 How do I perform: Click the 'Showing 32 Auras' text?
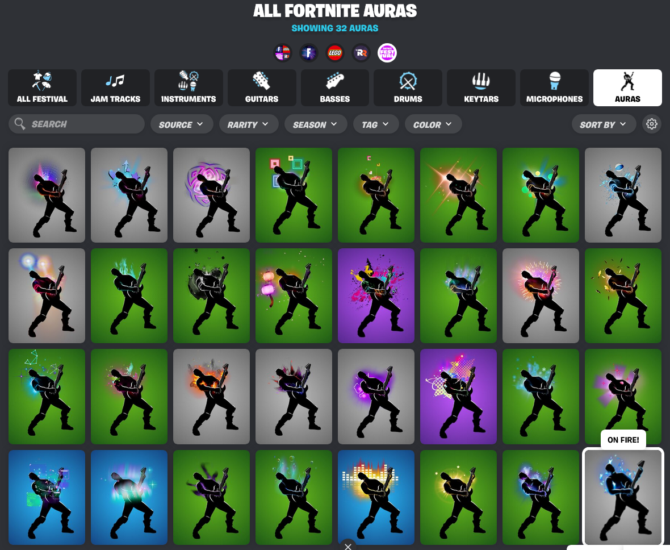click(335, 28)
